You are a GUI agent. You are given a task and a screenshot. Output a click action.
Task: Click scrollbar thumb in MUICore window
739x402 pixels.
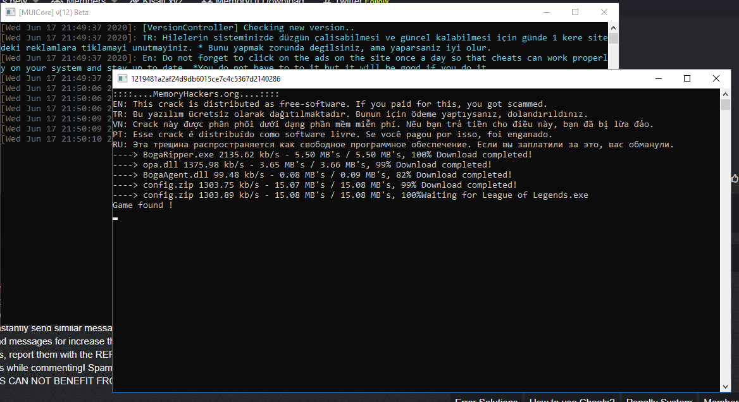pos(613,38)
